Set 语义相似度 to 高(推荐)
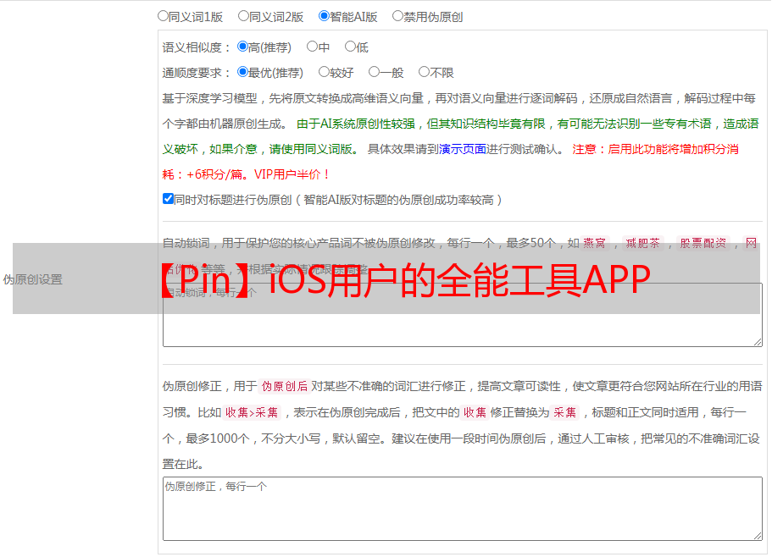This screenshot has height=557, width=772. (242, 47)
